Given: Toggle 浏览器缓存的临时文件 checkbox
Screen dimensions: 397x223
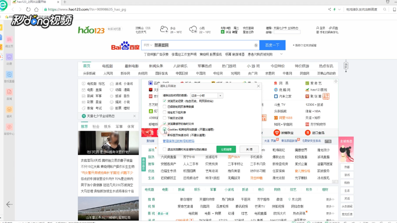Looking at the screenshot, I should [x=165, y=124].
